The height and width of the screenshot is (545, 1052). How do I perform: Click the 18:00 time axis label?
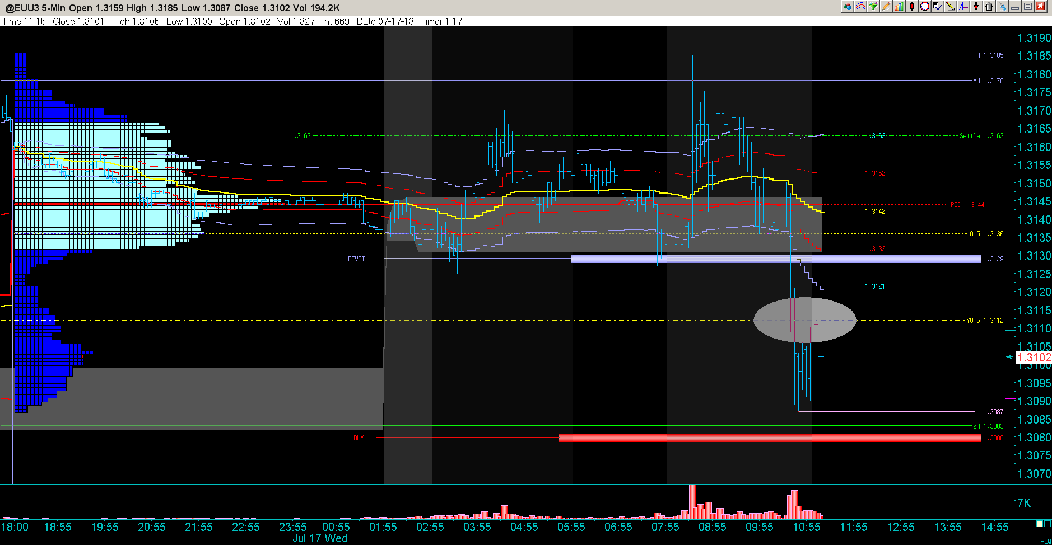(15, 527)
